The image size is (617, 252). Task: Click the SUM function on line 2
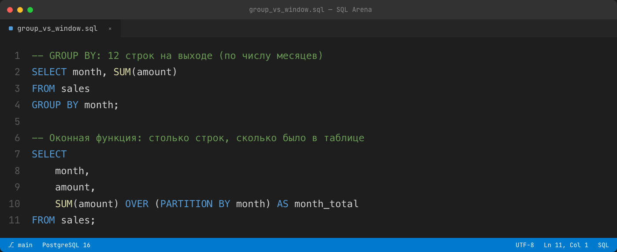click(122, 72)
